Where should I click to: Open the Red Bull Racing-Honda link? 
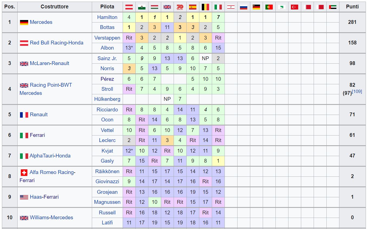coord(57,43)
